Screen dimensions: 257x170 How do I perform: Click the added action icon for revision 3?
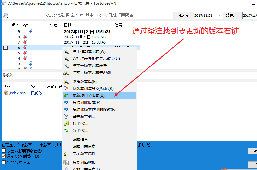tap(30, 64)
